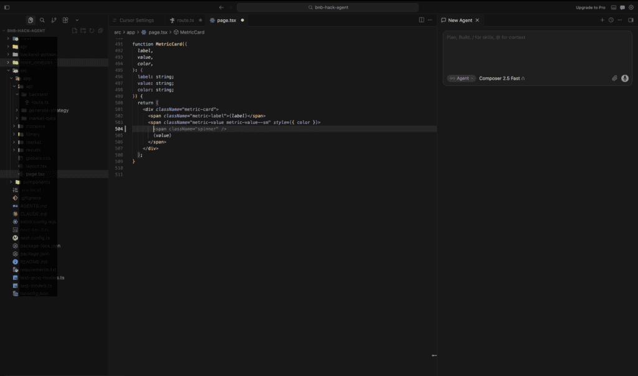Toggle the primary sidebar icon at top left

[7, 7]
